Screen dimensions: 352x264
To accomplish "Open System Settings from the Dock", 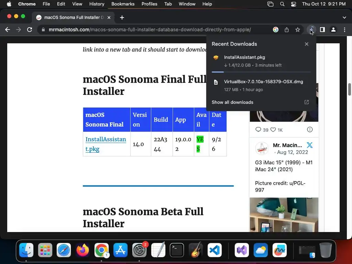I will pos(139,250).
